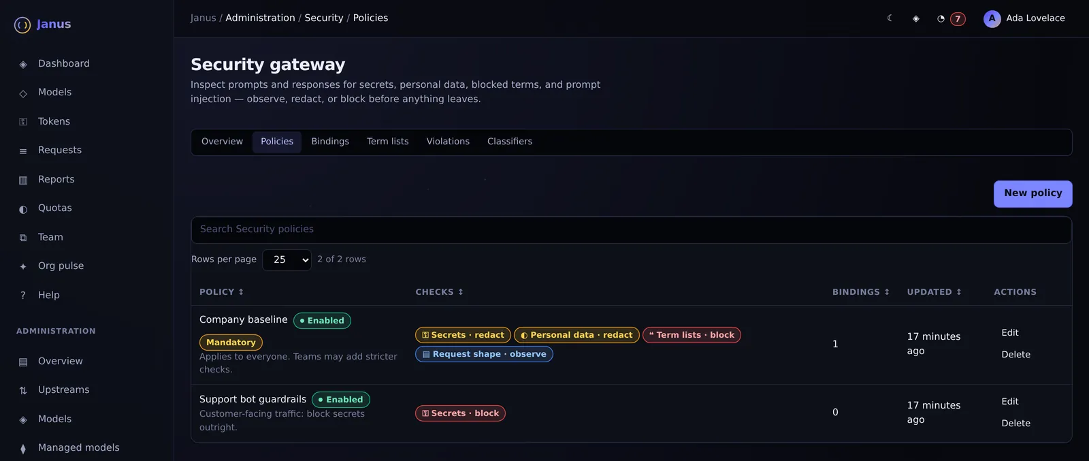This screenshot has height=461, width=1089.
Task: Click the Personal data · redact badge
Action: (576, 335)
